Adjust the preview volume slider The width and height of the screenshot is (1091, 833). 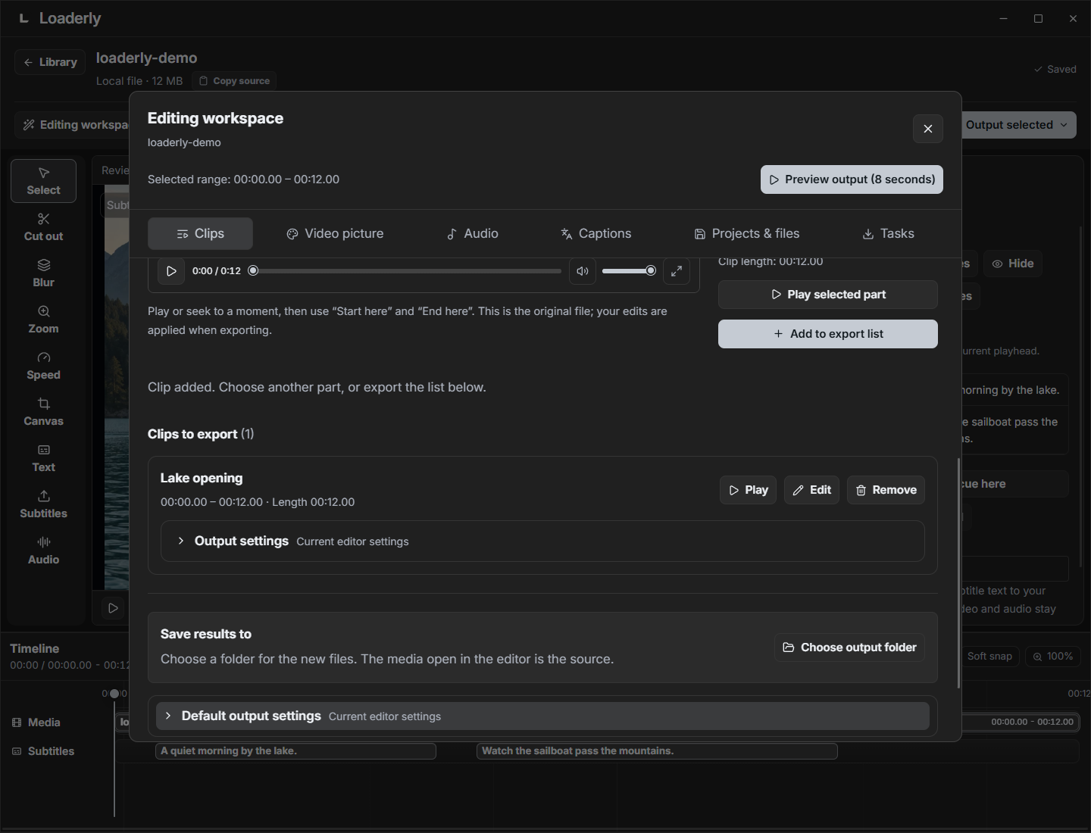click(x=629, y=271)
